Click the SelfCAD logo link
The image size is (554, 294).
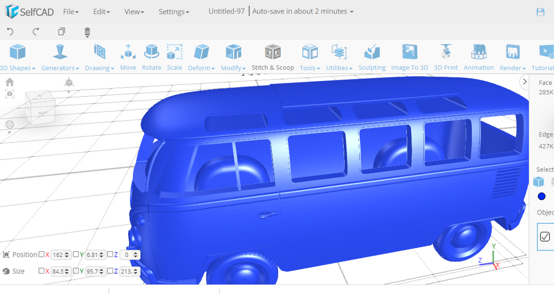click(29, 11)
